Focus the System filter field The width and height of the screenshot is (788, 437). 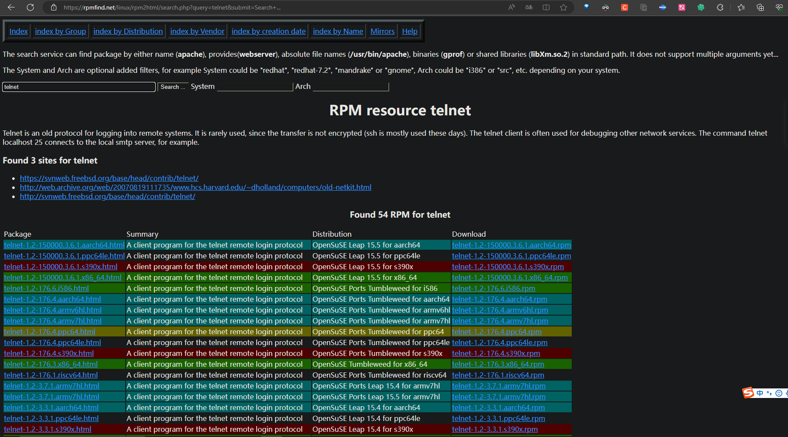click(x=255, y=87)
